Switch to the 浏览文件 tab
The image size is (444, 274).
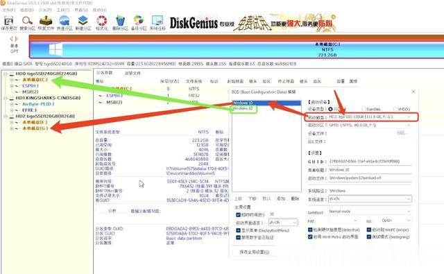133,74
